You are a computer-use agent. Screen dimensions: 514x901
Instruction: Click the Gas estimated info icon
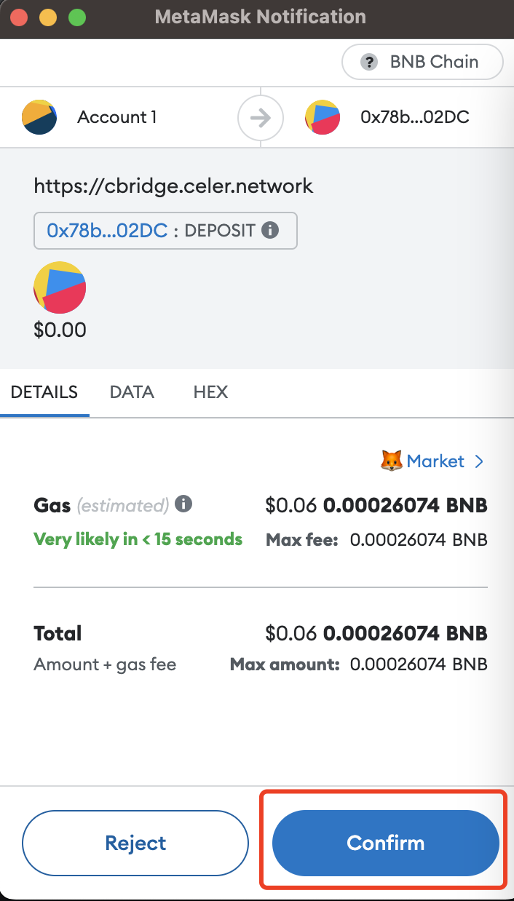click(184, 504)
